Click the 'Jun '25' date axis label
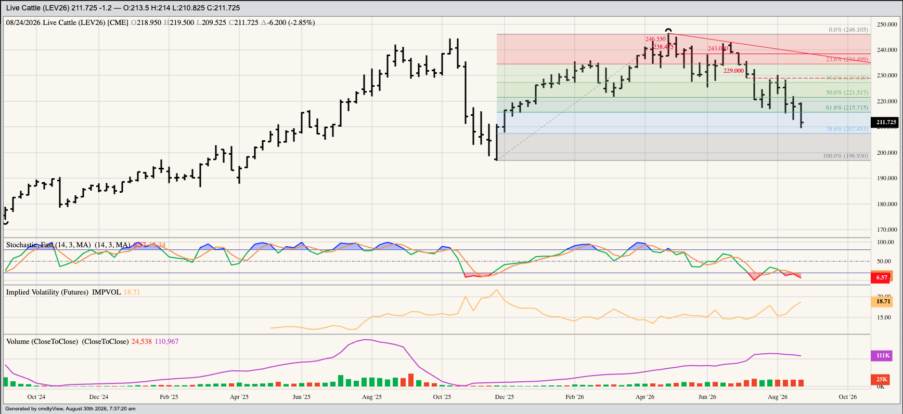The height and width of the screenshot is (414, 903). 302,397
